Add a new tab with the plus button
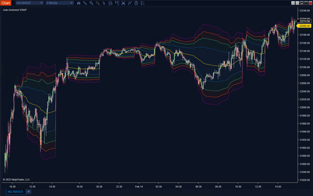This screenshot has height=196, width=313. point(28,192)
